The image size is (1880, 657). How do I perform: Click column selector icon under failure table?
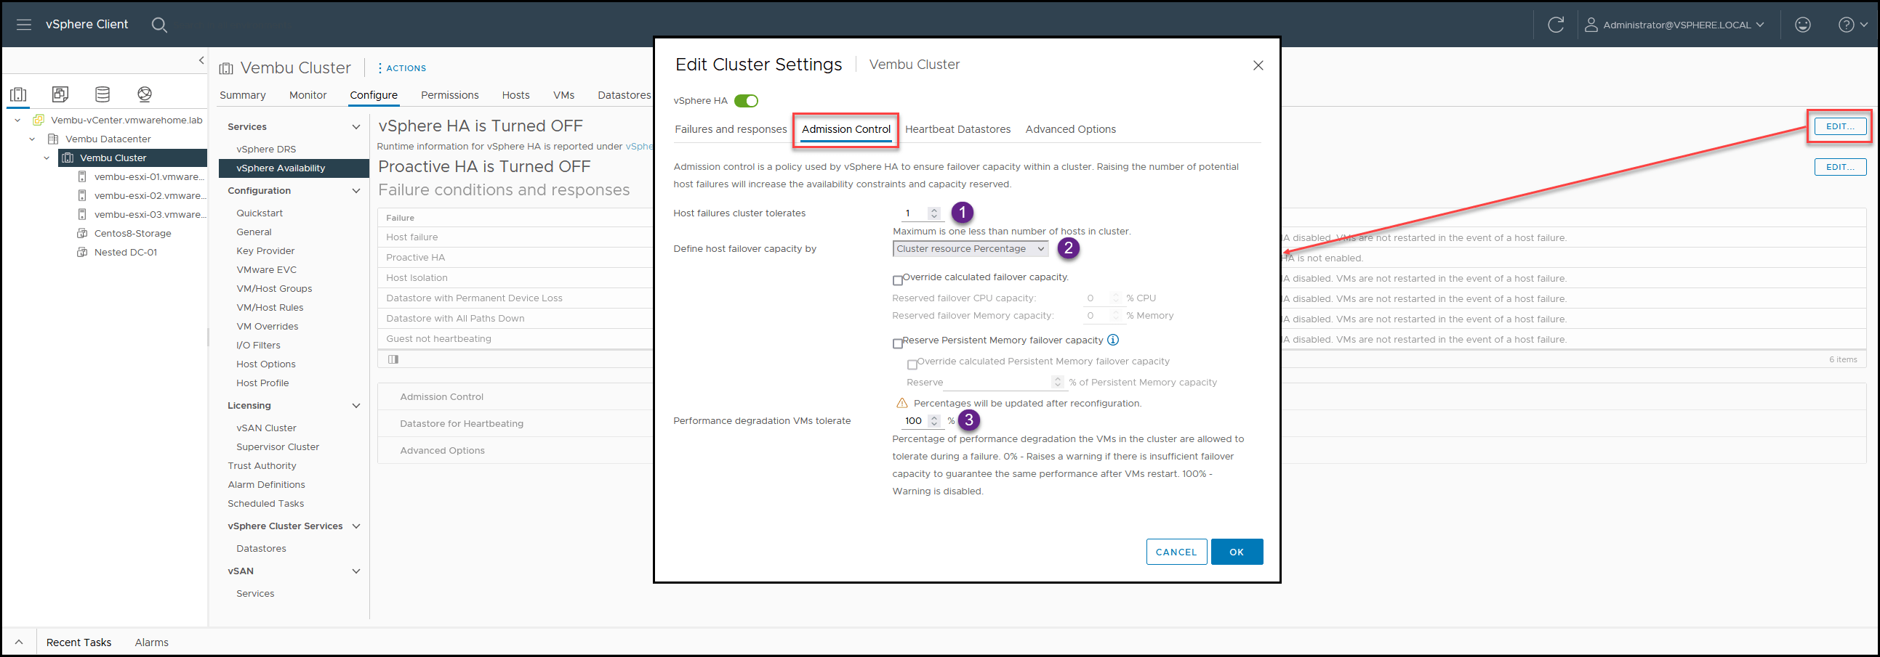[393, 360]
